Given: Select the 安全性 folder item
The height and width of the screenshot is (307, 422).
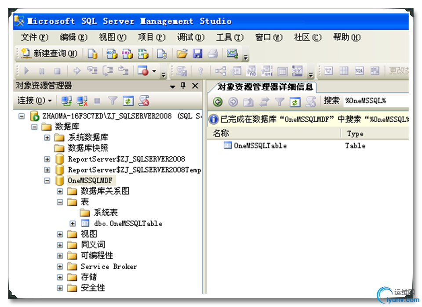Looking at the screenshot, I should (93, 288).
